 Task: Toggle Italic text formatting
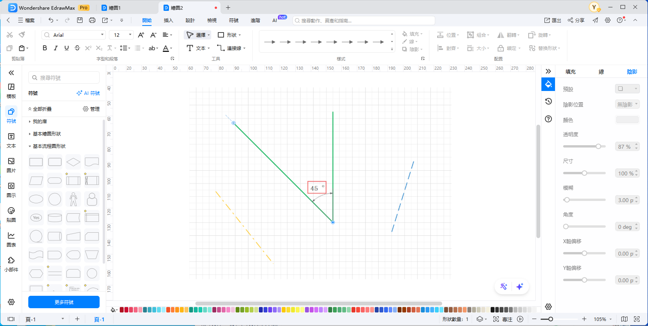click(55, 48)
